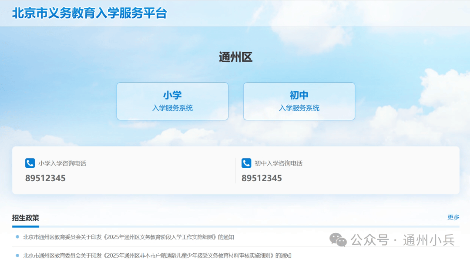Viewport: 470px width, 259px height.
Task: Click the 通州区 district heading
Action: [x=235, y=57]
